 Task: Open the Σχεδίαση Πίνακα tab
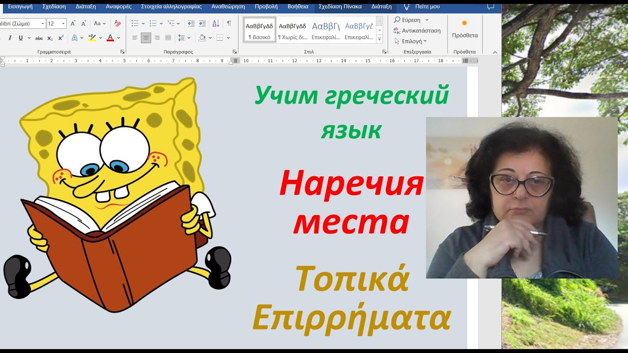pyautogui.click(x=340, y=7)
